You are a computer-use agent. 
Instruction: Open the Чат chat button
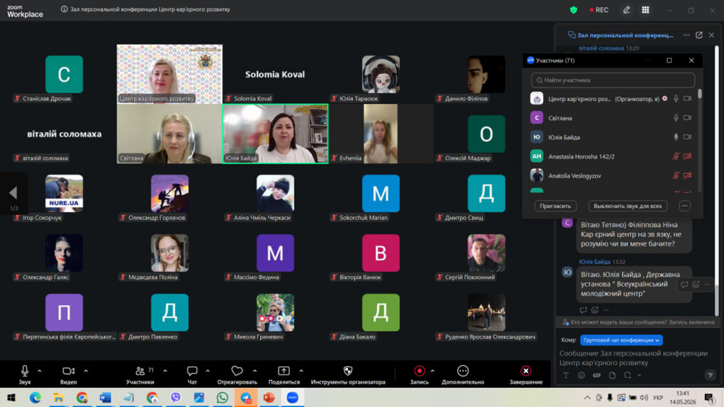pyautogui.click(x=192, y=375)
